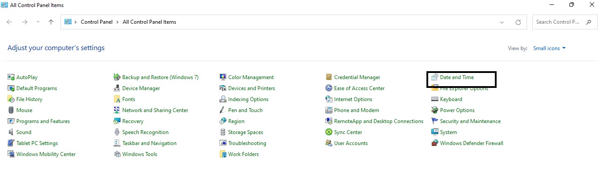Image resolution: width=603 pixels, height=196 pixels.
Task: Open the recent locations dropdown arrow
Action: coord(38,22)
